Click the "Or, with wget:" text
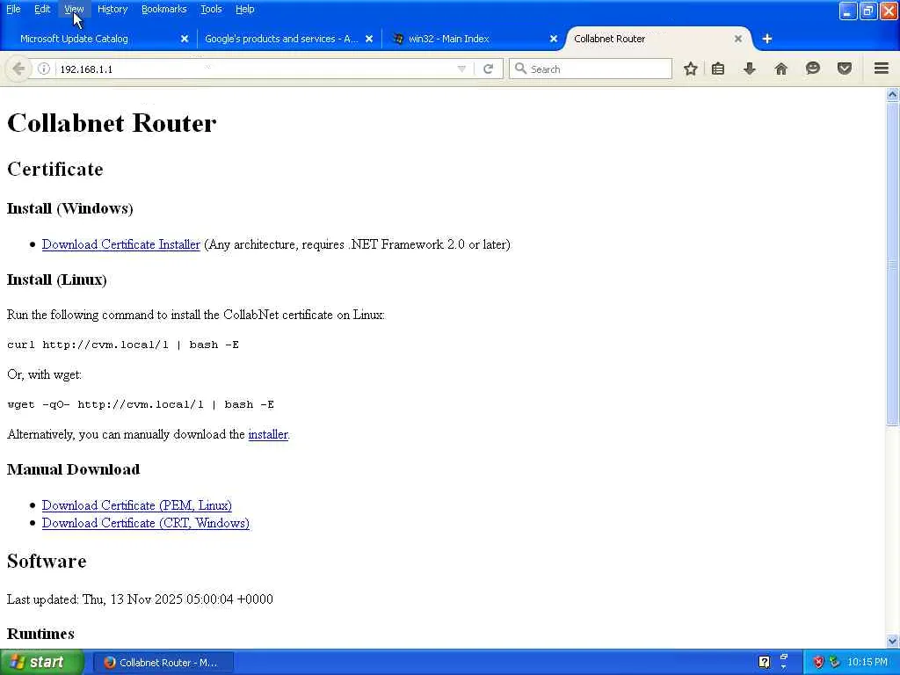 pos(44,374)
